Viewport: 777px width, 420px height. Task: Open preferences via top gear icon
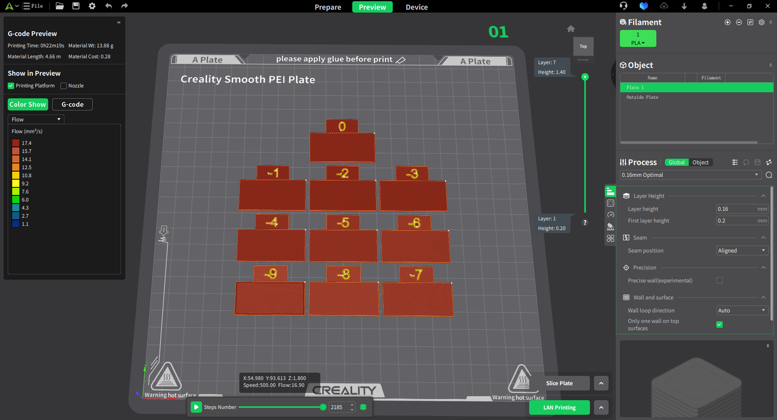point(92,6)
